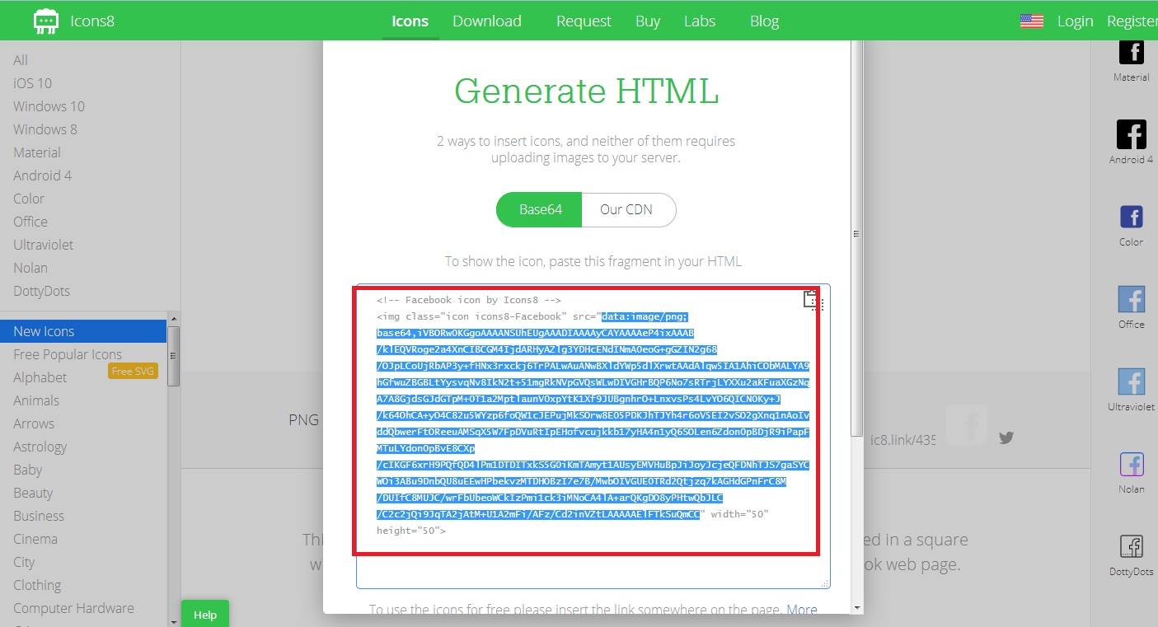Select the Ultraviolet style in sidebar
This screenshot has width=1158, height=627.
point(43,245)
